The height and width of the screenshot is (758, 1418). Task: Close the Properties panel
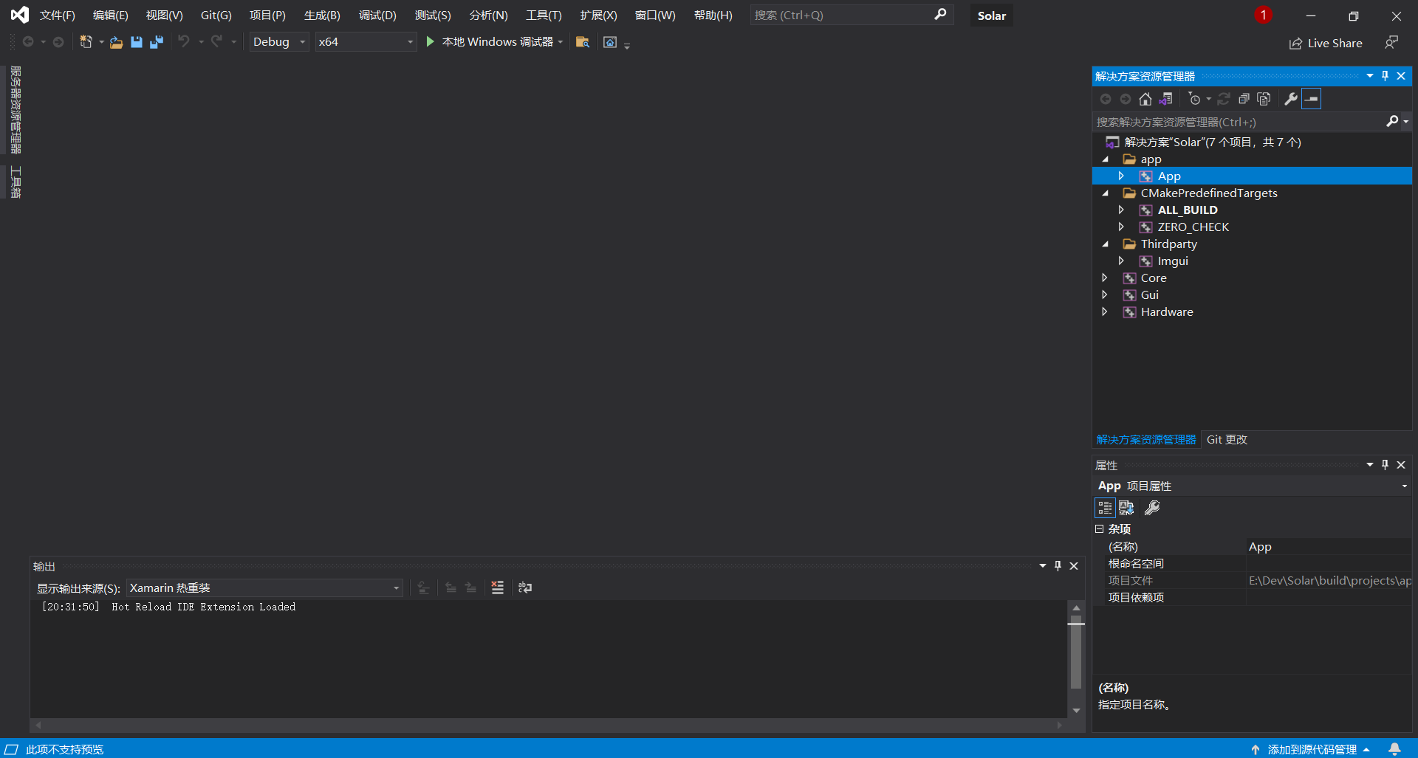1401,465
